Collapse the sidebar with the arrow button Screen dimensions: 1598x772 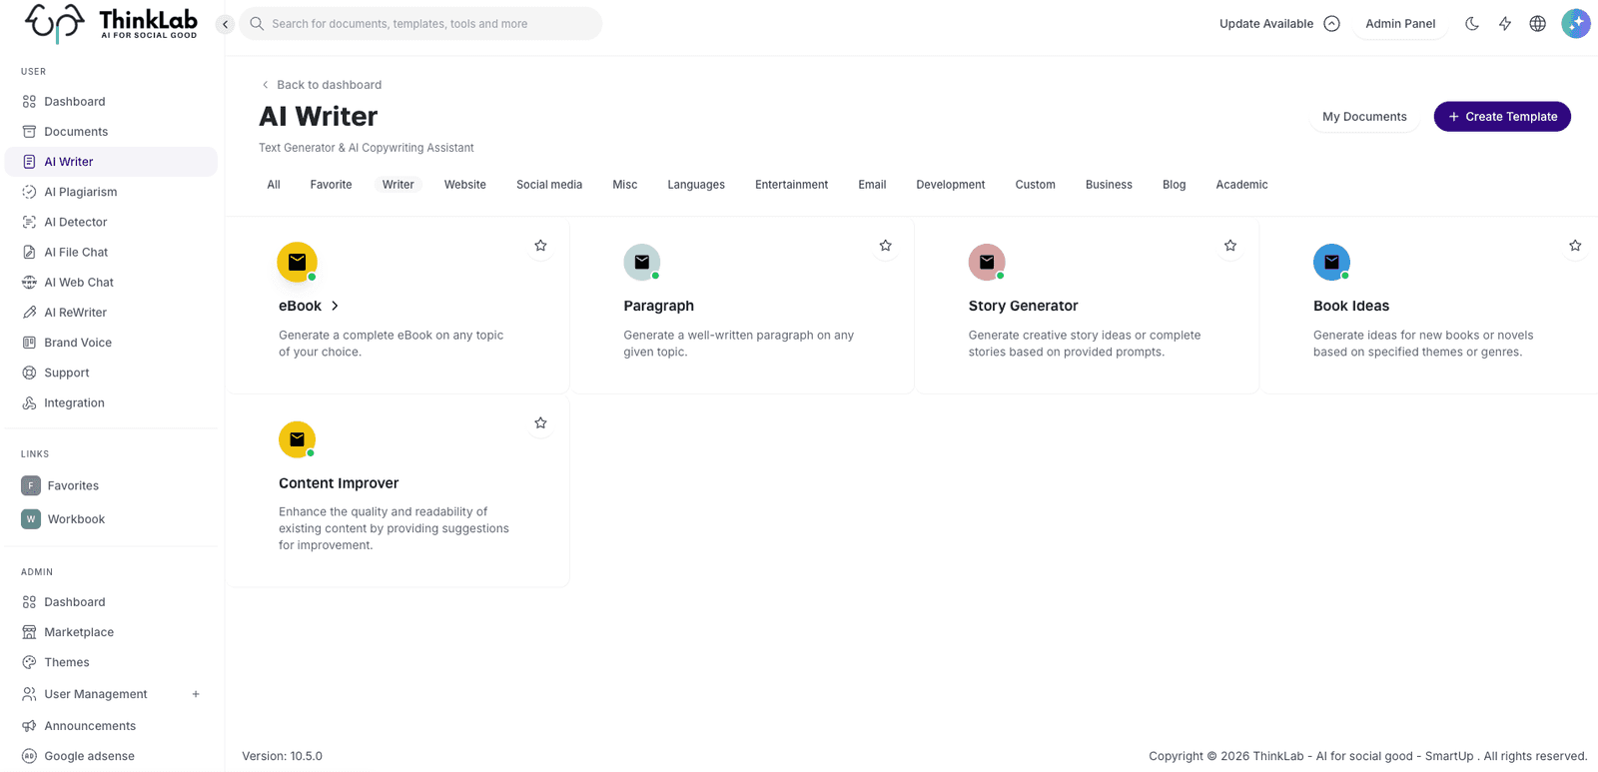[x=225, y=24]
